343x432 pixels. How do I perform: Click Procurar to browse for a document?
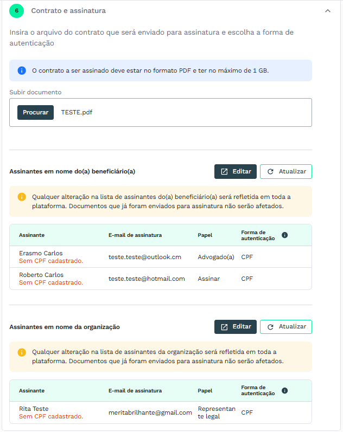click(36, 112)
